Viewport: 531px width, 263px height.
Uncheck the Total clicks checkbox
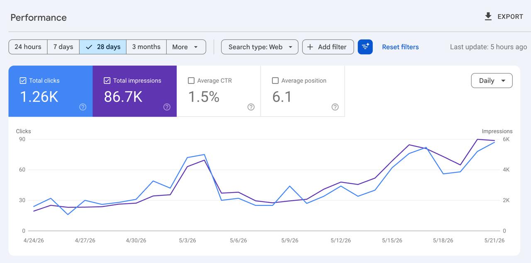23,80
